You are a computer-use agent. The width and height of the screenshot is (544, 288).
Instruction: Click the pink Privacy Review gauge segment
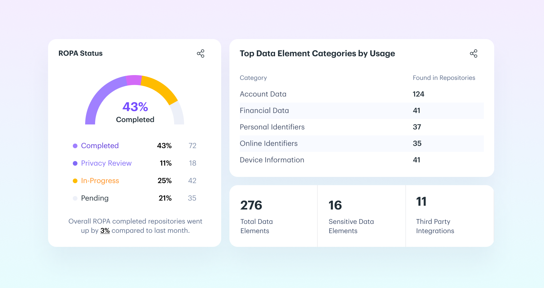coord(134,80)
